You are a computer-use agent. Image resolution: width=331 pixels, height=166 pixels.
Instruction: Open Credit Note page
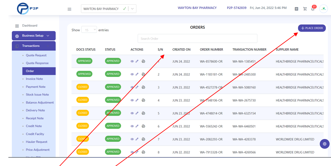(34, 126)
